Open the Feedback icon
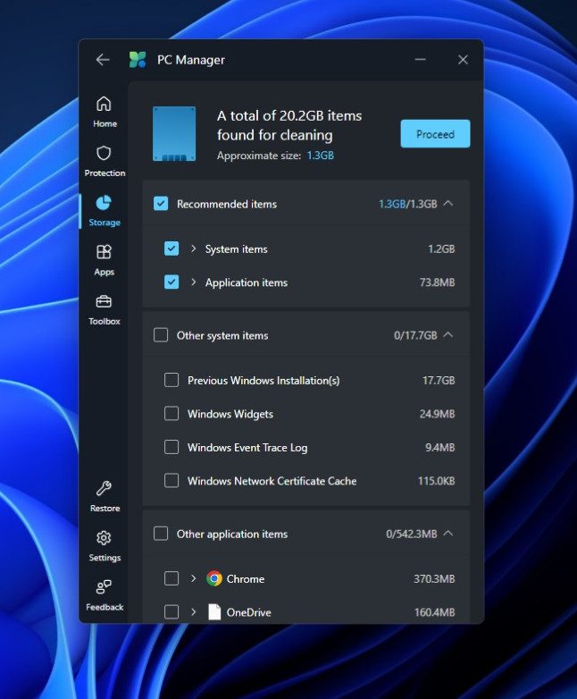This screenshot has width=577, height=699. [x=104, y=587]
